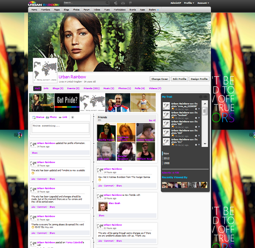The width and height of the screenshot is (255, 248).
Task: Click See All in Friends box
Action: [x=152, y=121]
